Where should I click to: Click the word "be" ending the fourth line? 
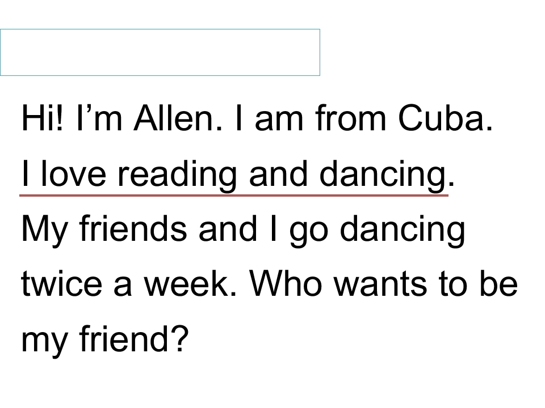pos(499,283)
